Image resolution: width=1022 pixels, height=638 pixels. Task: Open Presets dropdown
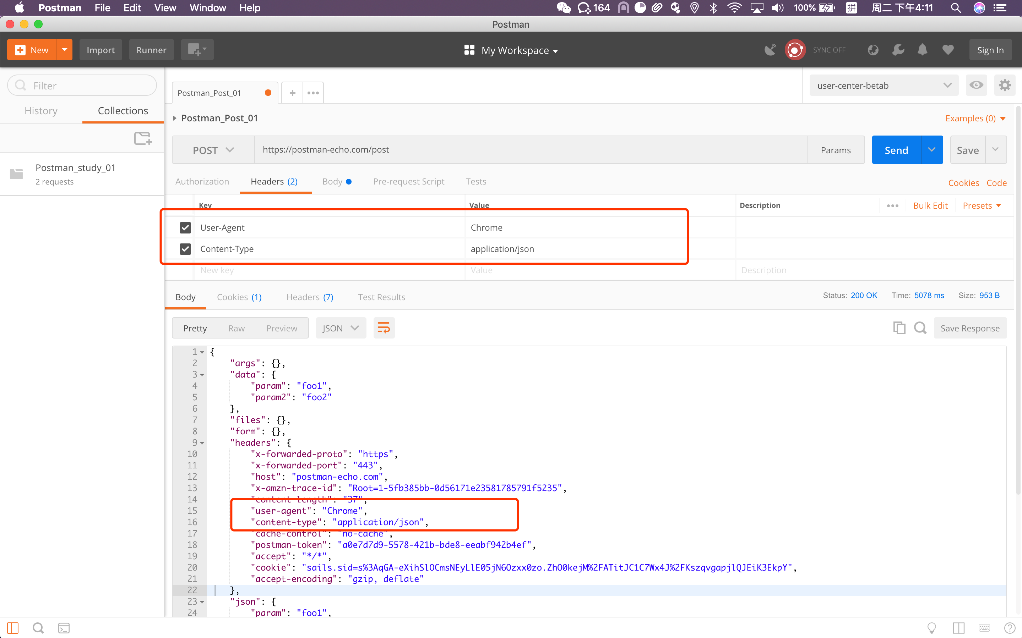982,205
